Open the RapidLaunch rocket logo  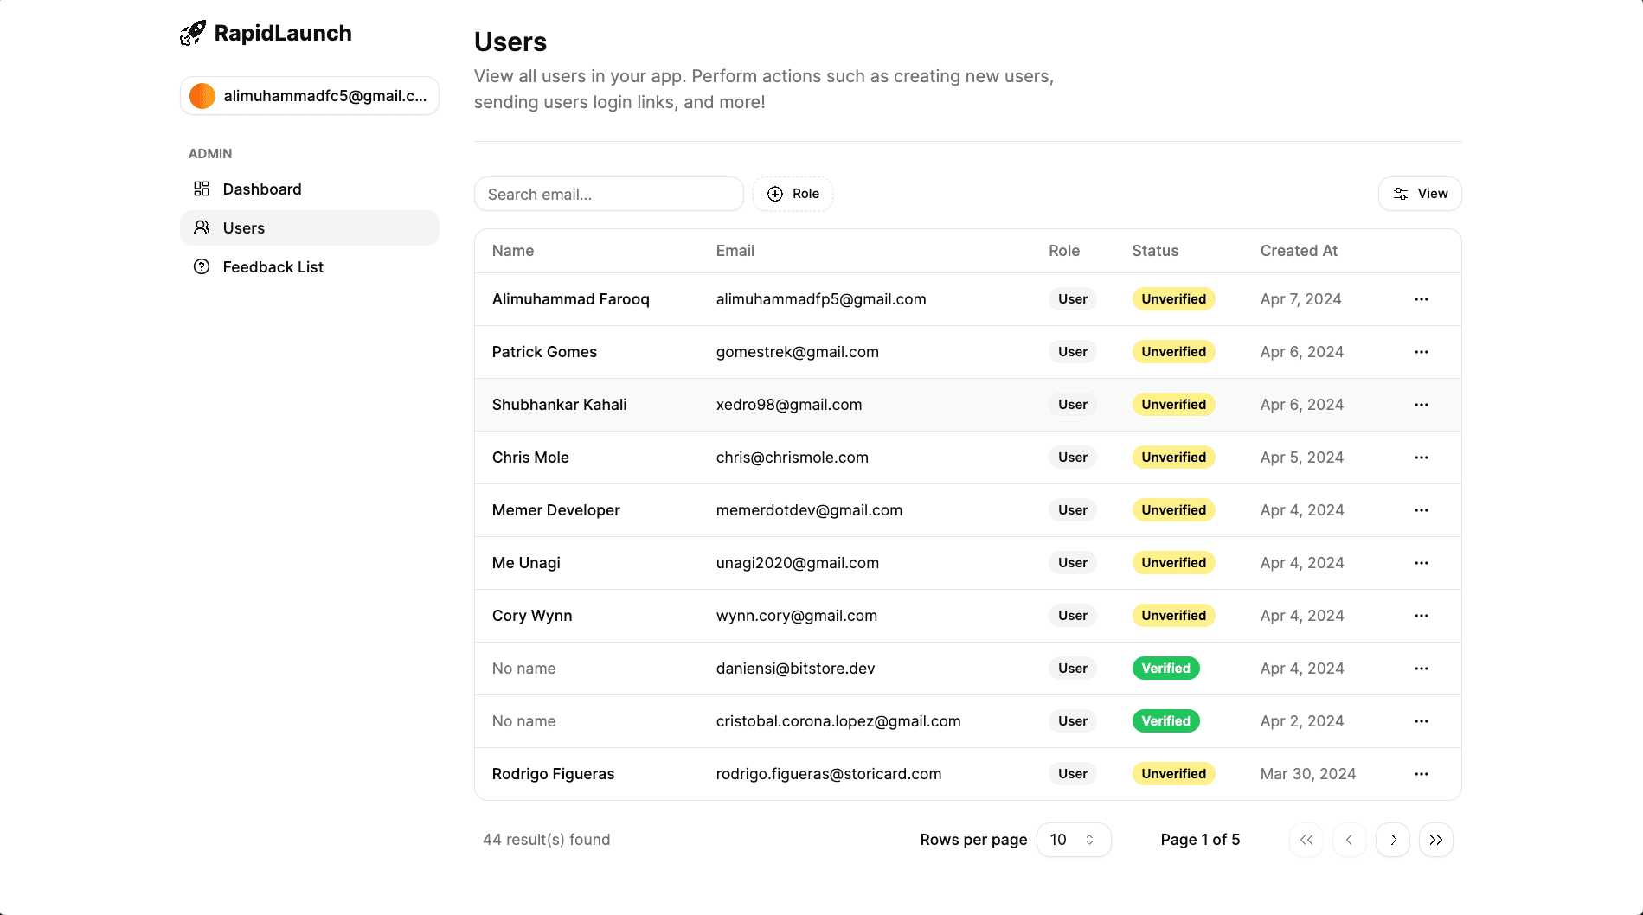[192, 32]
